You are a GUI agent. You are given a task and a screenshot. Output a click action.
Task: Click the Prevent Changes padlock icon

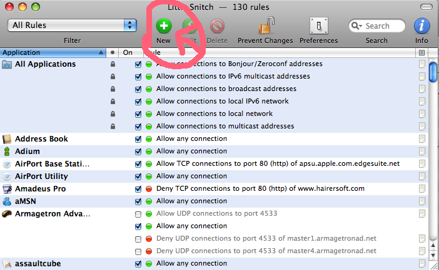pyautogui.click(x=266, y=26)
